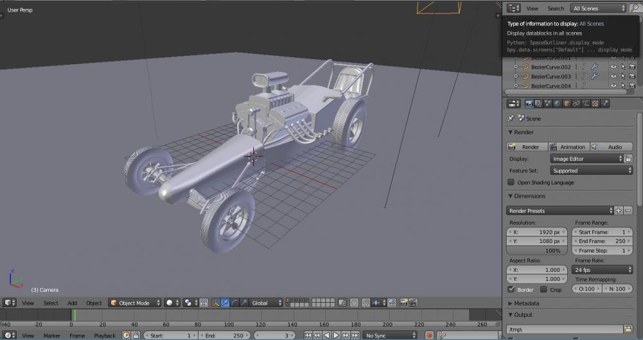Add a render preset with the plus icon
The width and height of the screenshot is (643, 340).
(x=619, y=211)
